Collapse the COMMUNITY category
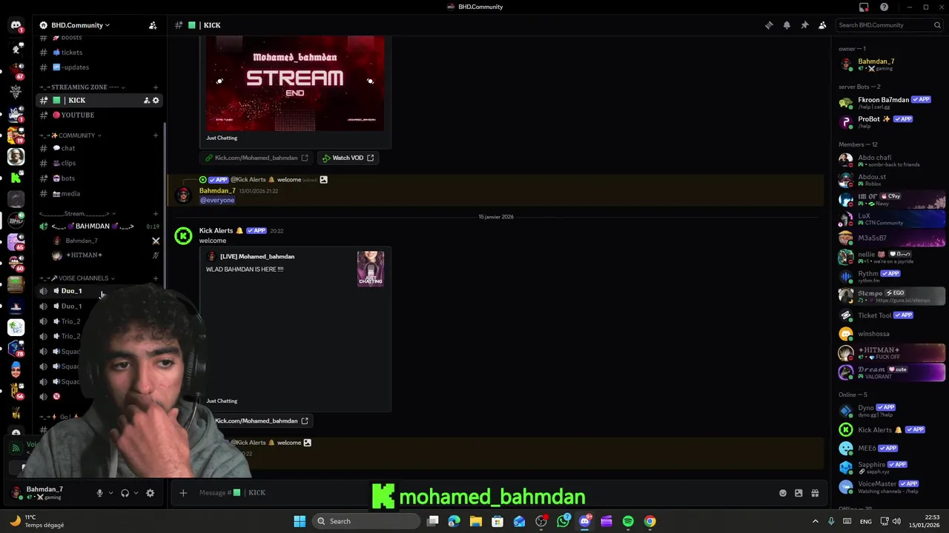 click(71, 135)
